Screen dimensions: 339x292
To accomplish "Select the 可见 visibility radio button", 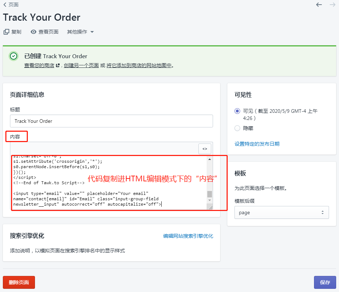I will tap(237, 111).
